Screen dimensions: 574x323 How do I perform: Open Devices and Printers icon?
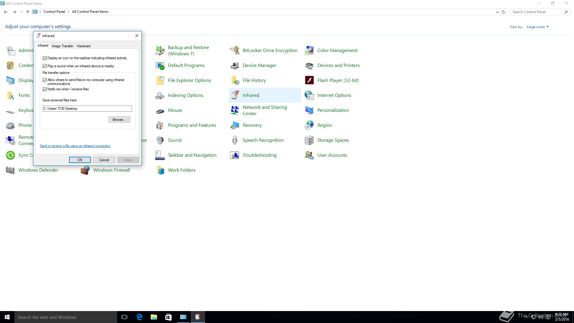point(309,65)
